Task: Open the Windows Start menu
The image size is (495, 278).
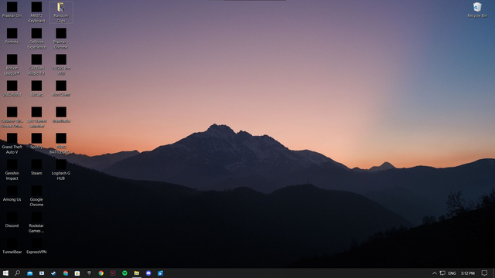Action: tap(5, 273)
